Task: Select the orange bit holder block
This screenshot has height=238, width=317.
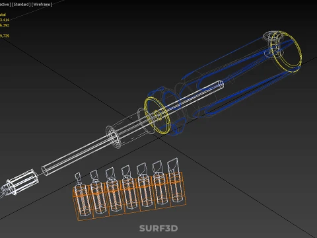Action: click(129, 197)
